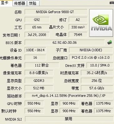Click the 驱动版本 label
Image resolution: width=114 pixels, height=124 pixels.
(14, 96)
